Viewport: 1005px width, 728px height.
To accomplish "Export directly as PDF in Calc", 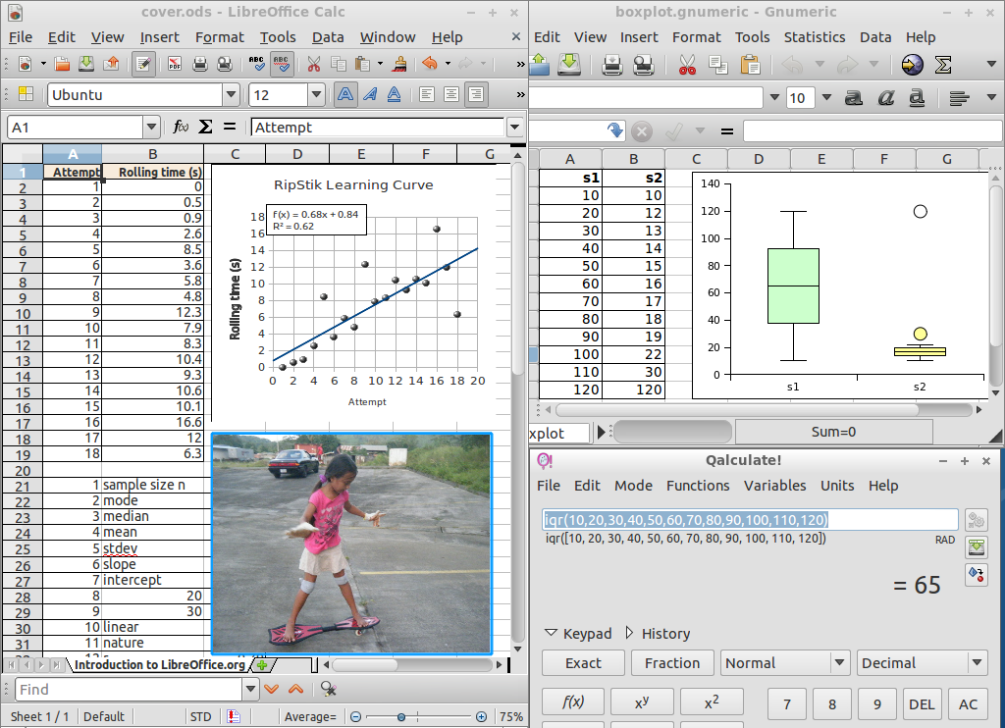I will point(175,64).
